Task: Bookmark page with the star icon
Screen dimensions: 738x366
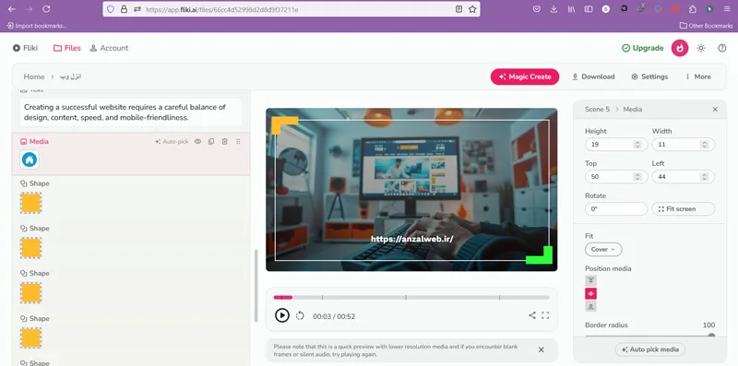Action: [x=472, y=9]
